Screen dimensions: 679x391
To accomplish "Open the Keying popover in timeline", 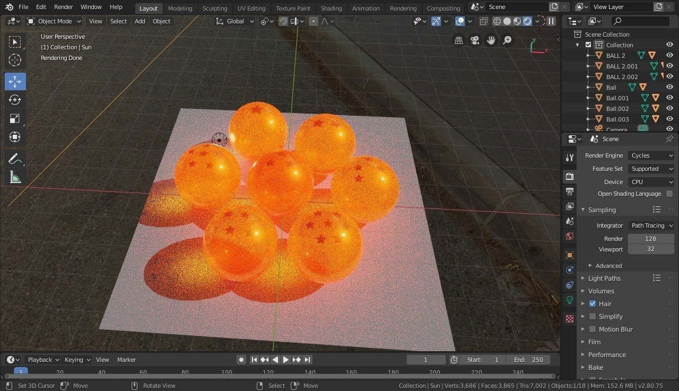I will click(x=77, y=360).
